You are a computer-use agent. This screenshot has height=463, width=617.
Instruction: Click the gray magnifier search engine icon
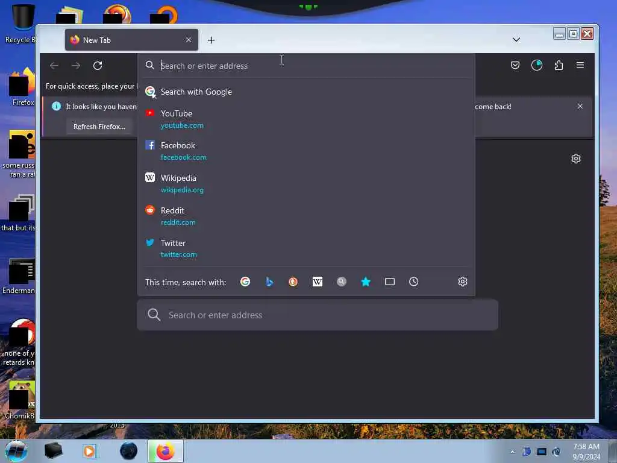(x=342, y=282)
